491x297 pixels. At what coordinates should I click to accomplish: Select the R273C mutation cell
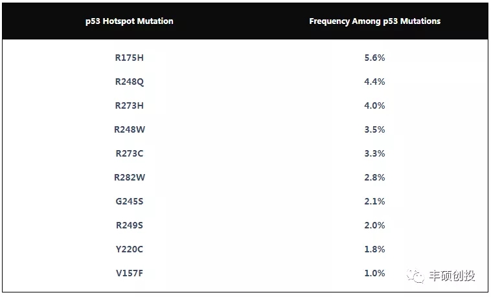(130, 153)
